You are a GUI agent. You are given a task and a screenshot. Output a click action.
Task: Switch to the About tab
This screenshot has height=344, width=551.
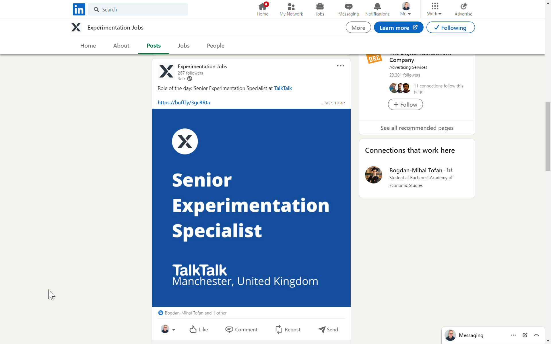point(121,46)
